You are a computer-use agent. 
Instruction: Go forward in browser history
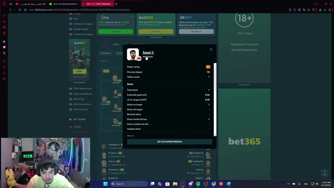15,10
